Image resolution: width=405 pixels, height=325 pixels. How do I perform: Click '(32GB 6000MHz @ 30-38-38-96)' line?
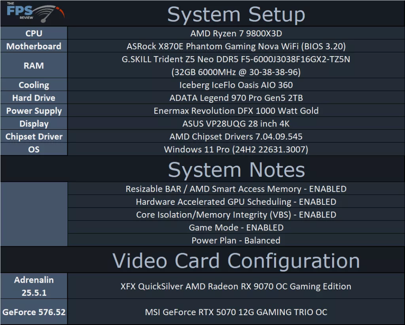tap(236, 72)
